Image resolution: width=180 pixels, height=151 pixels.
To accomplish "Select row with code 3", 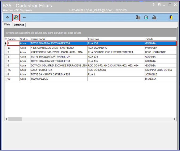I will [x=92, y=57].
